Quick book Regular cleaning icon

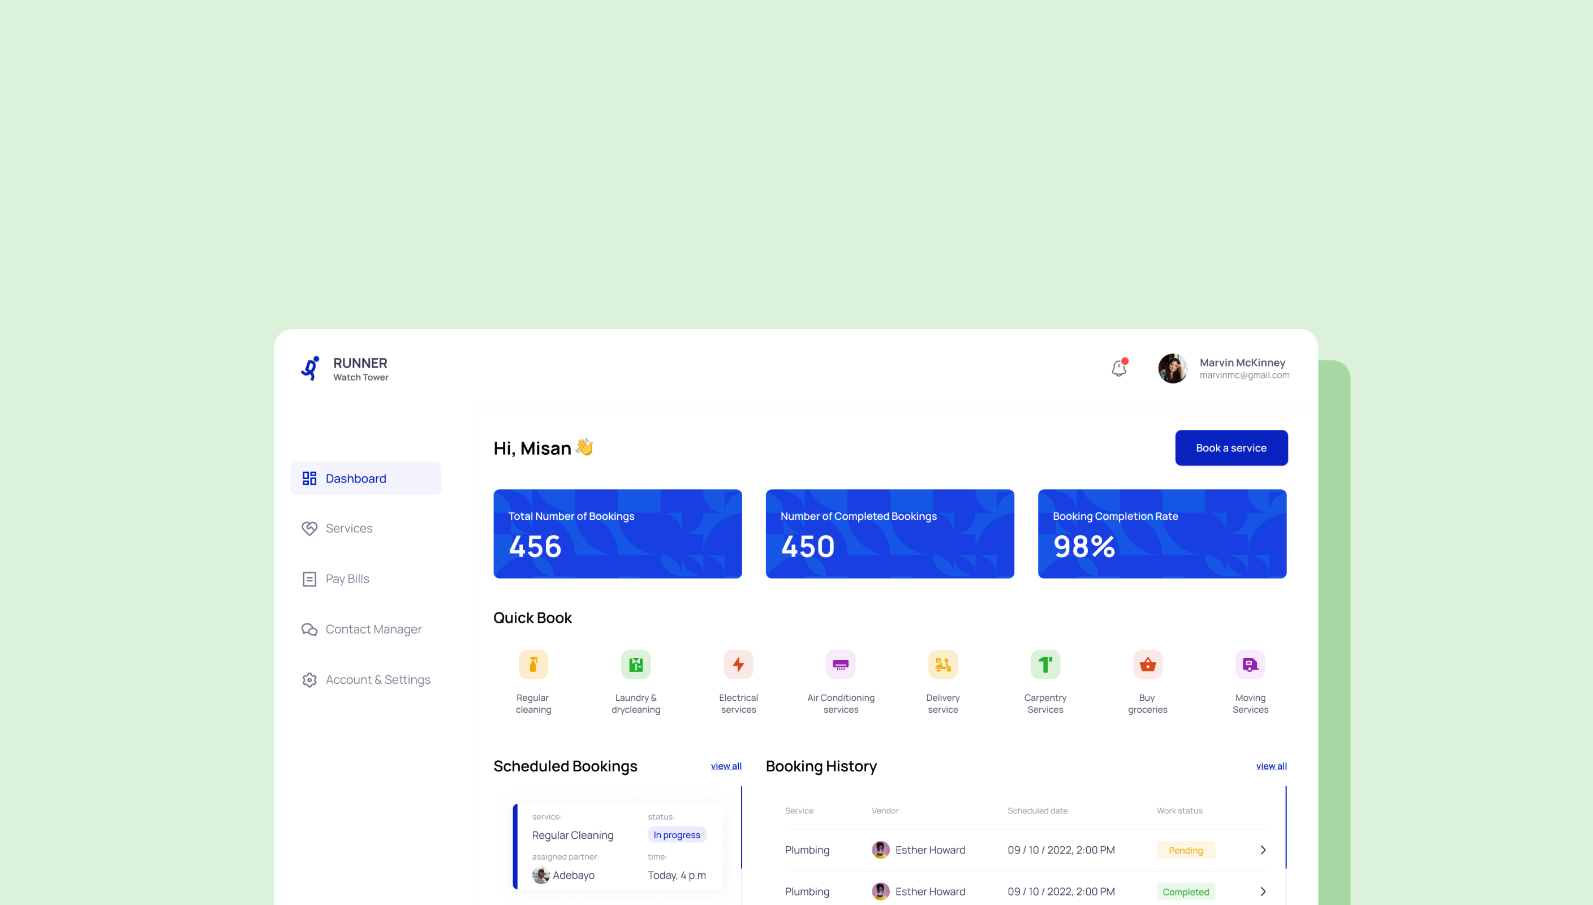(x=533, y=665)
